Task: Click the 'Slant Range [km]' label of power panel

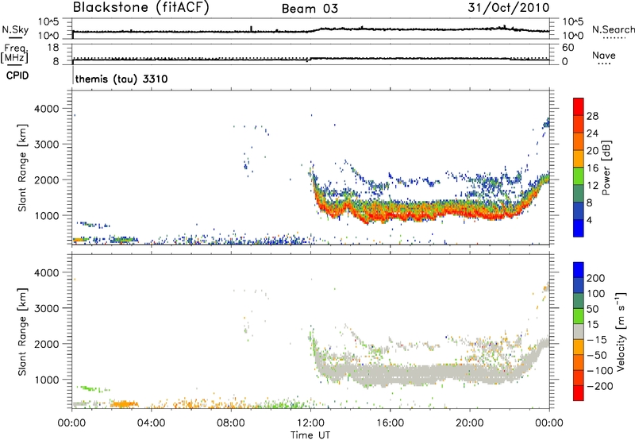Action: tap(22, 168)
